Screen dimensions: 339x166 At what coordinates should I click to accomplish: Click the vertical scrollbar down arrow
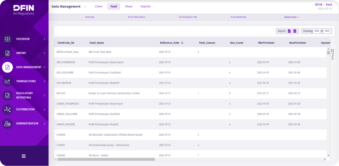point(328,155)
